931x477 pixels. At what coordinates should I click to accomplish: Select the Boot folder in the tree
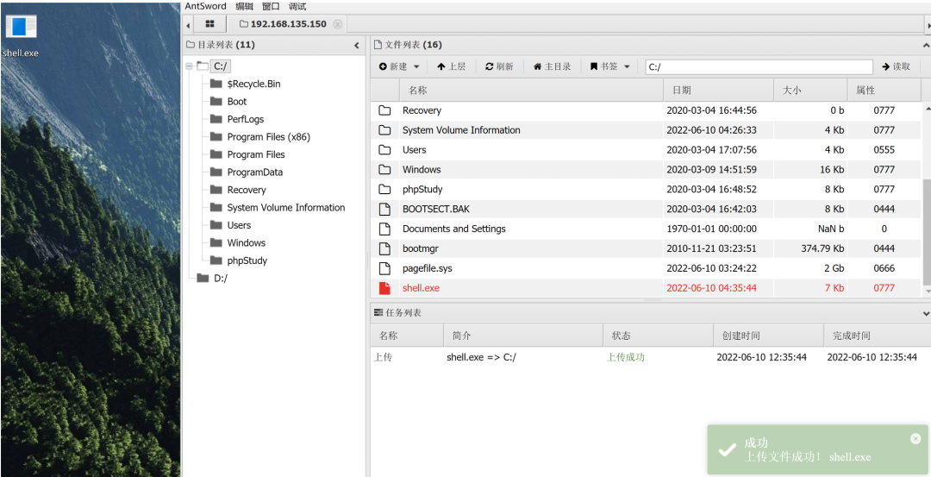coord(237,102)
